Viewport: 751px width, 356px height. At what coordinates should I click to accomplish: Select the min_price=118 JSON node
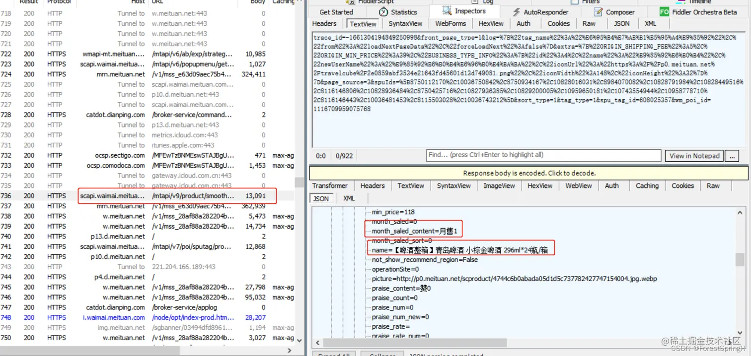pos(393,212)
